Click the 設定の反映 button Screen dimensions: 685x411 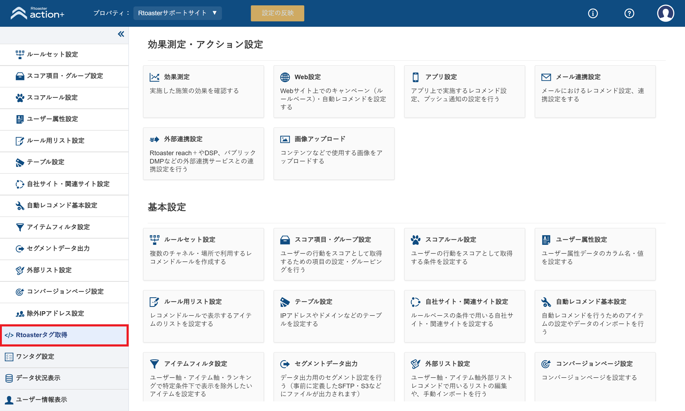pyautogui.click(x=277, y=13)
